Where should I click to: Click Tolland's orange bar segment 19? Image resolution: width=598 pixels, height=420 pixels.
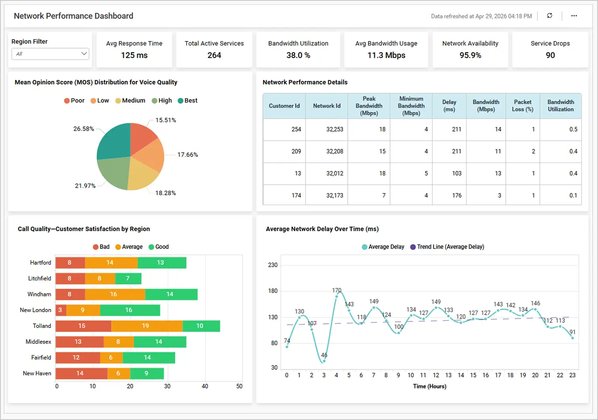point(147,326)
